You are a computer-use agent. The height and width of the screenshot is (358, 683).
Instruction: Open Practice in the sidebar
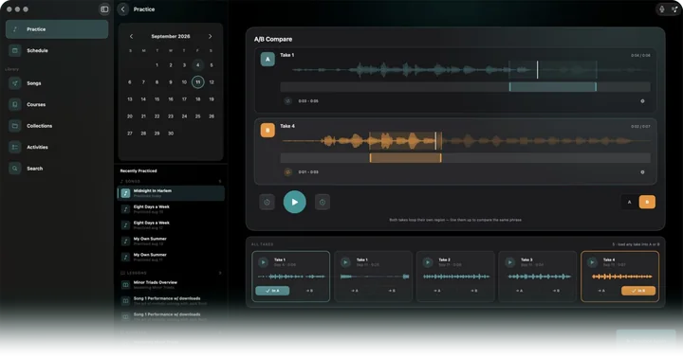click(x=57, y=29)
